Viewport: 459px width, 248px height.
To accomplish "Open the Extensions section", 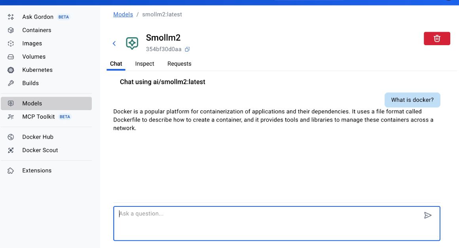I will (37, 170).
